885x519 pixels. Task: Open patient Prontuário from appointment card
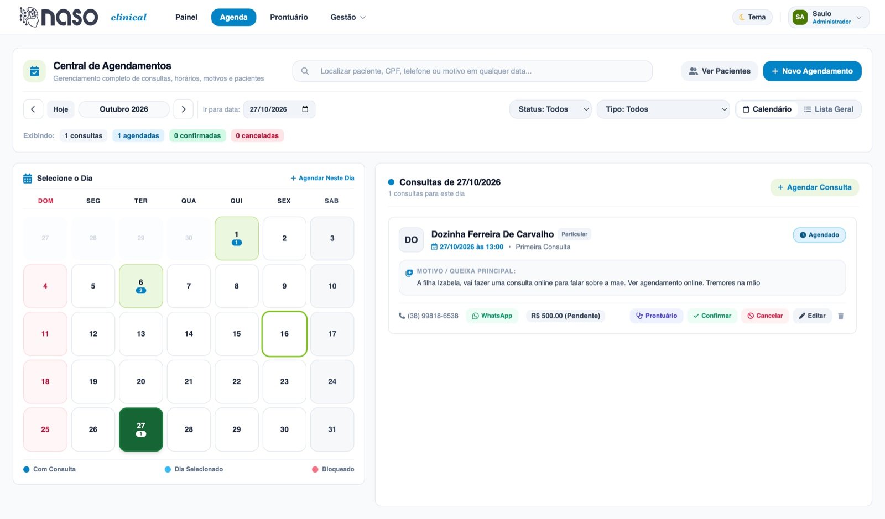pyautogui.click(x=656, y=316)
